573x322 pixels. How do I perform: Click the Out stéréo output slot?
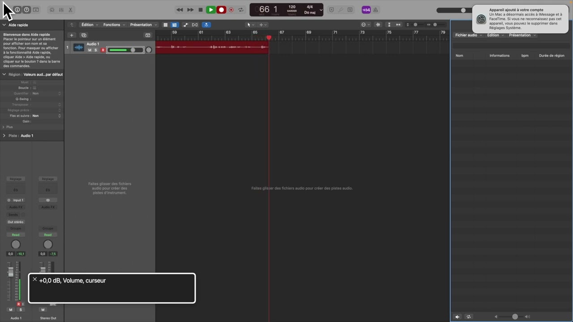16,222
